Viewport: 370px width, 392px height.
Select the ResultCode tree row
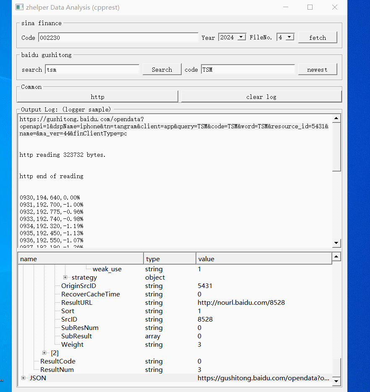[x=175, y=361]
